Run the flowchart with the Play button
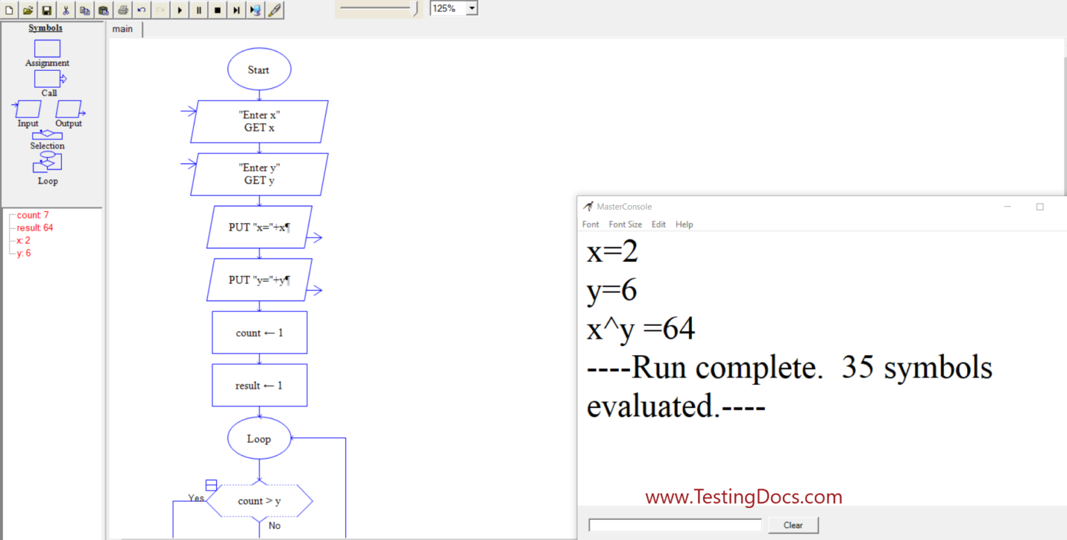The height and width of the screenshot is (540, 1067). click(x=180, y=10)
